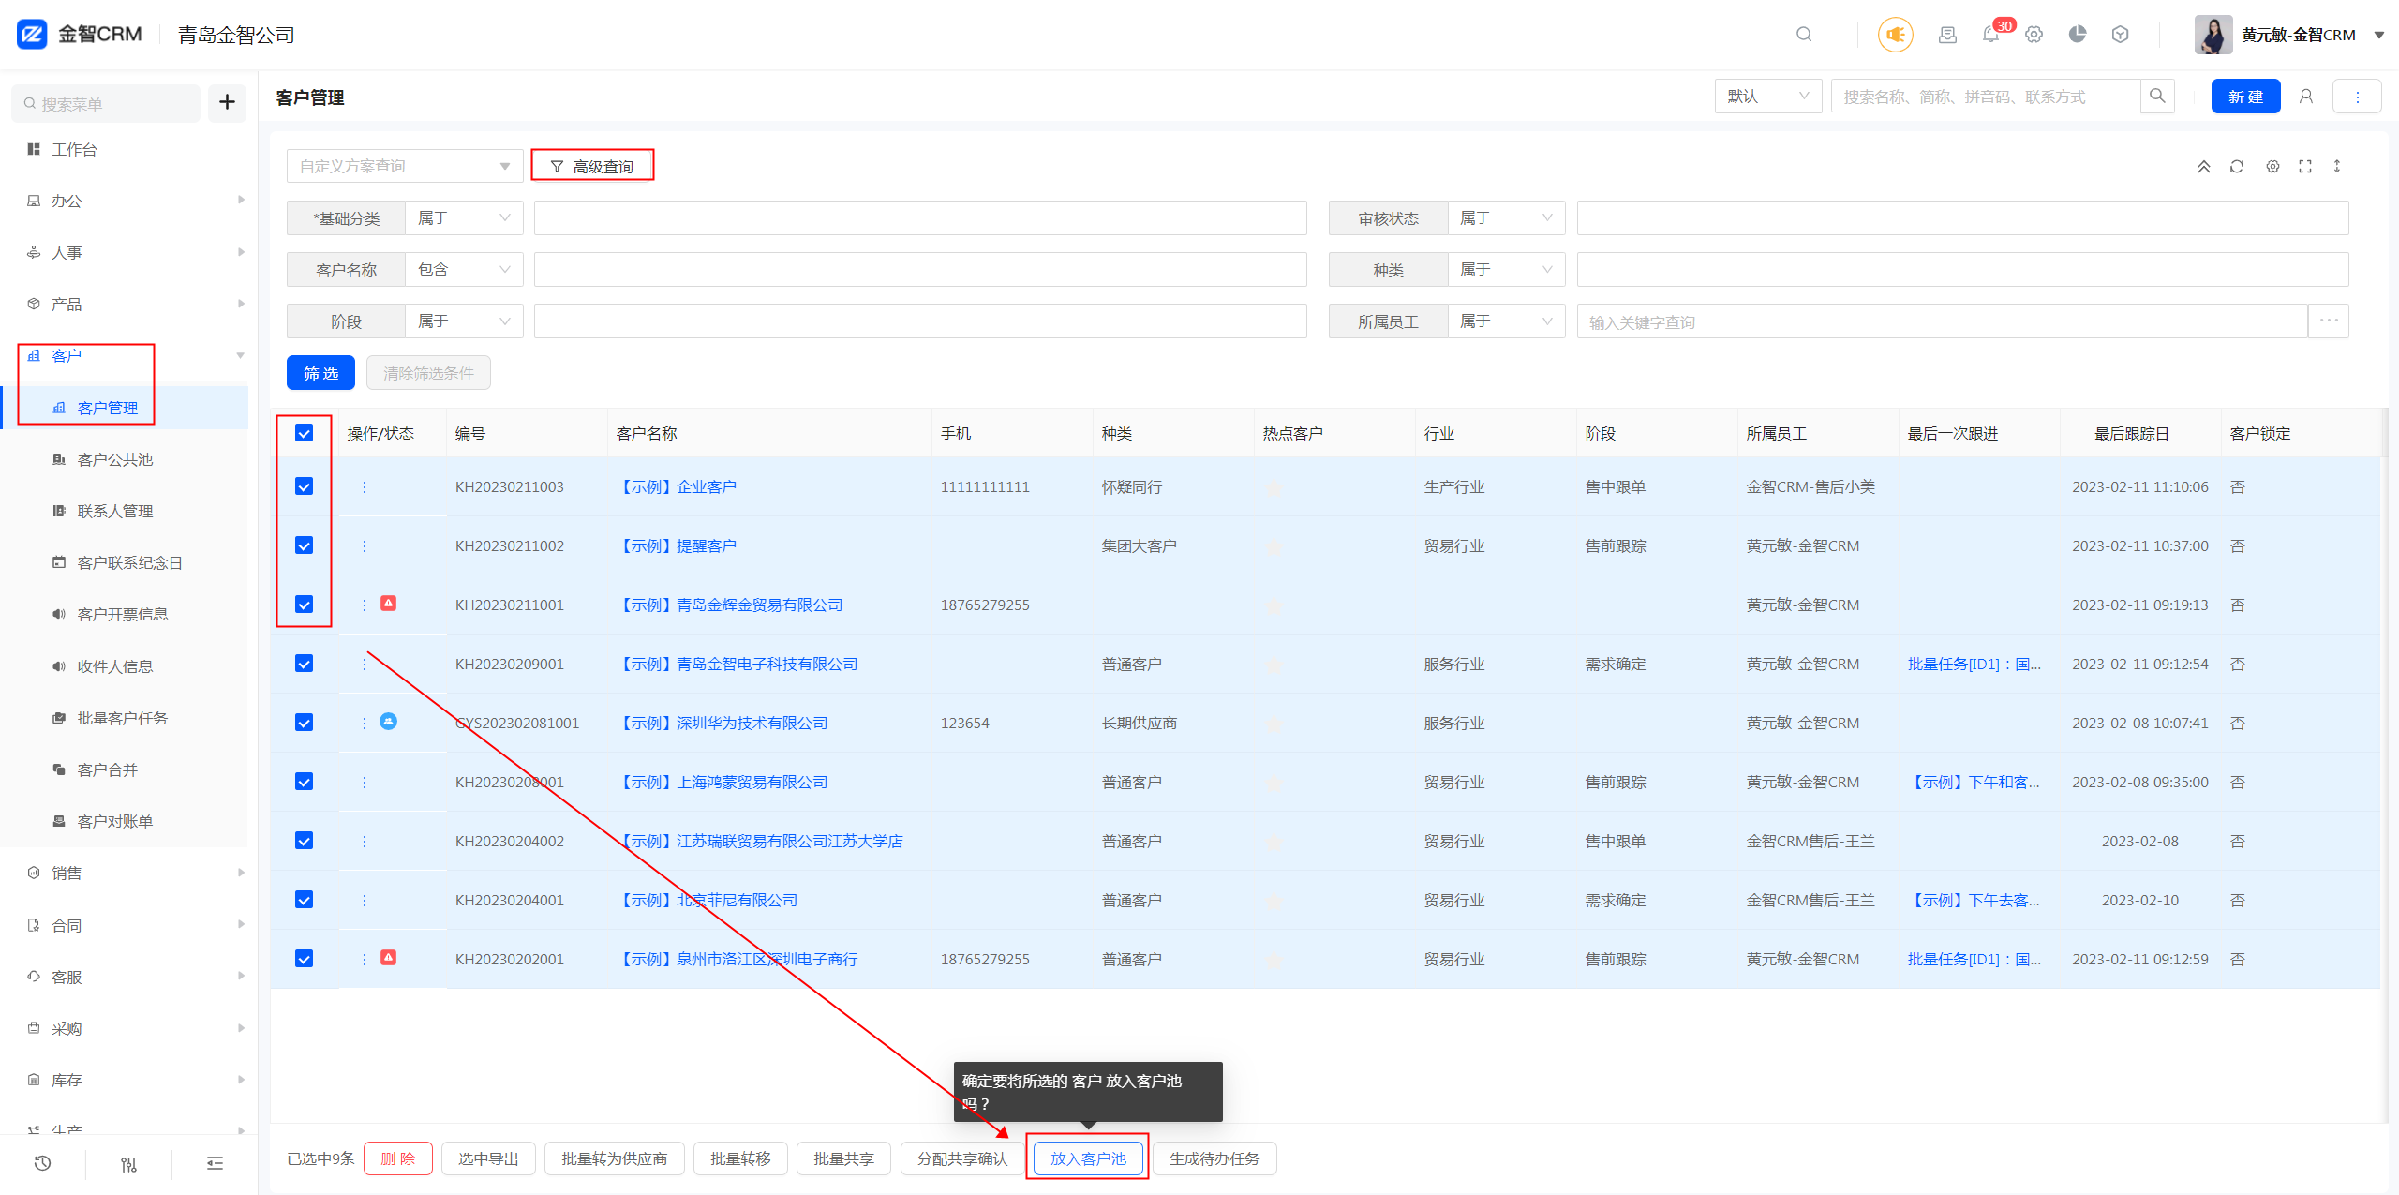Expand user account menu 黄元敏-金智CRM
The image size is (2399, 1195).
tap(2288, 35)
